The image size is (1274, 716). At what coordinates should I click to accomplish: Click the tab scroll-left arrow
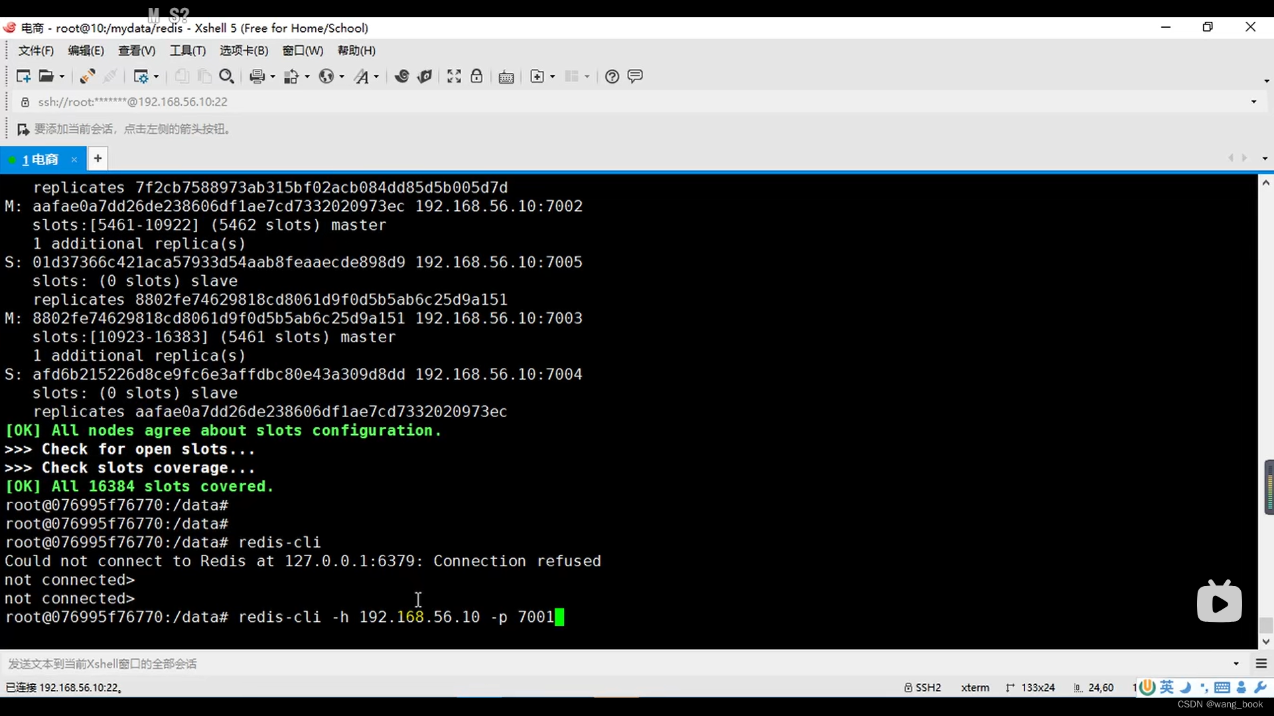click(1231, 158)
